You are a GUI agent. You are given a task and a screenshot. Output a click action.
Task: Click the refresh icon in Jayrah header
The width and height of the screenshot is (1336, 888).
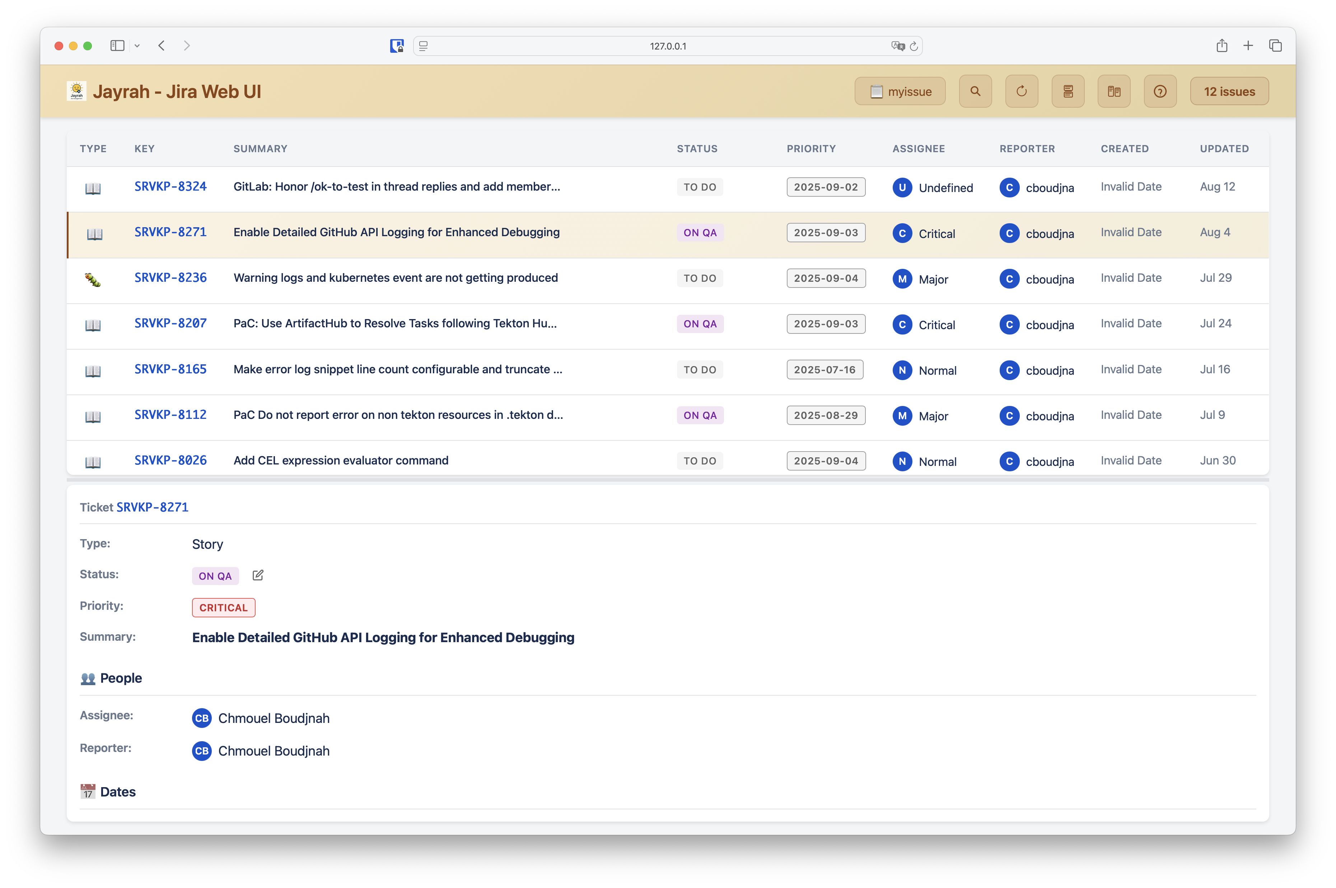point(1021,91)
